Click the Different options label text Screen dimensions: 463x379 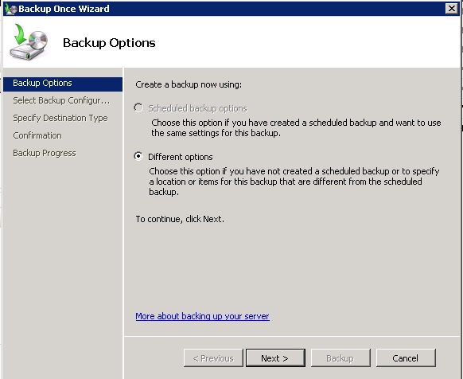[180, 157]
